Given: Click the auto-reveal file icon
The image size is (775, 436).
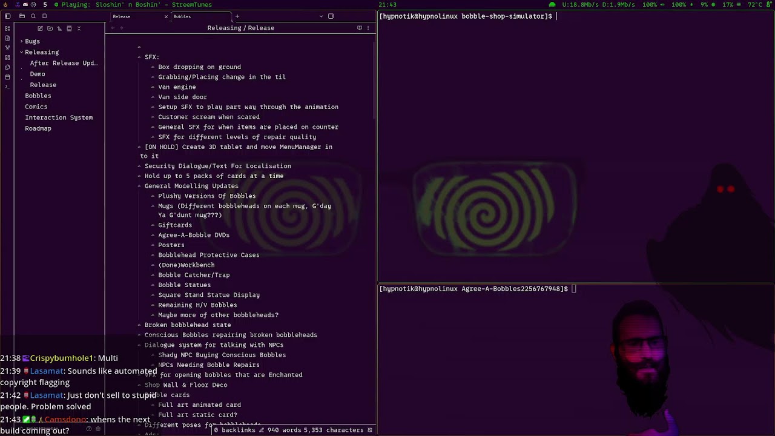Looking at the screenshot, I should pyautogui.click(x=69, y=28).
